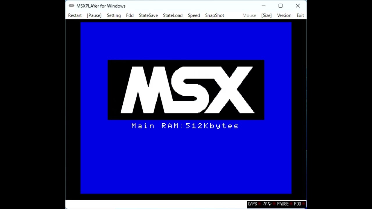Viewport: 372px width, 209px height.
Task: Click the FDD status indicator
Action: coord(299,204)
